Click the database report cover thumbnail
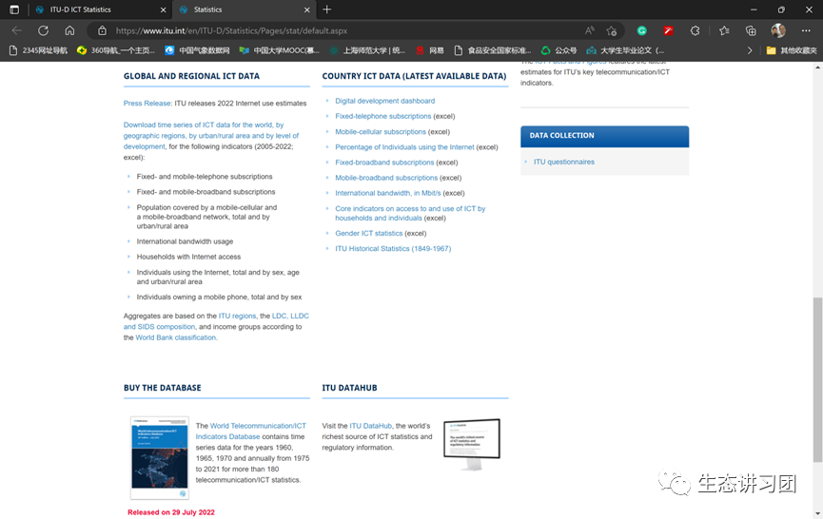 tap(160, 457)
